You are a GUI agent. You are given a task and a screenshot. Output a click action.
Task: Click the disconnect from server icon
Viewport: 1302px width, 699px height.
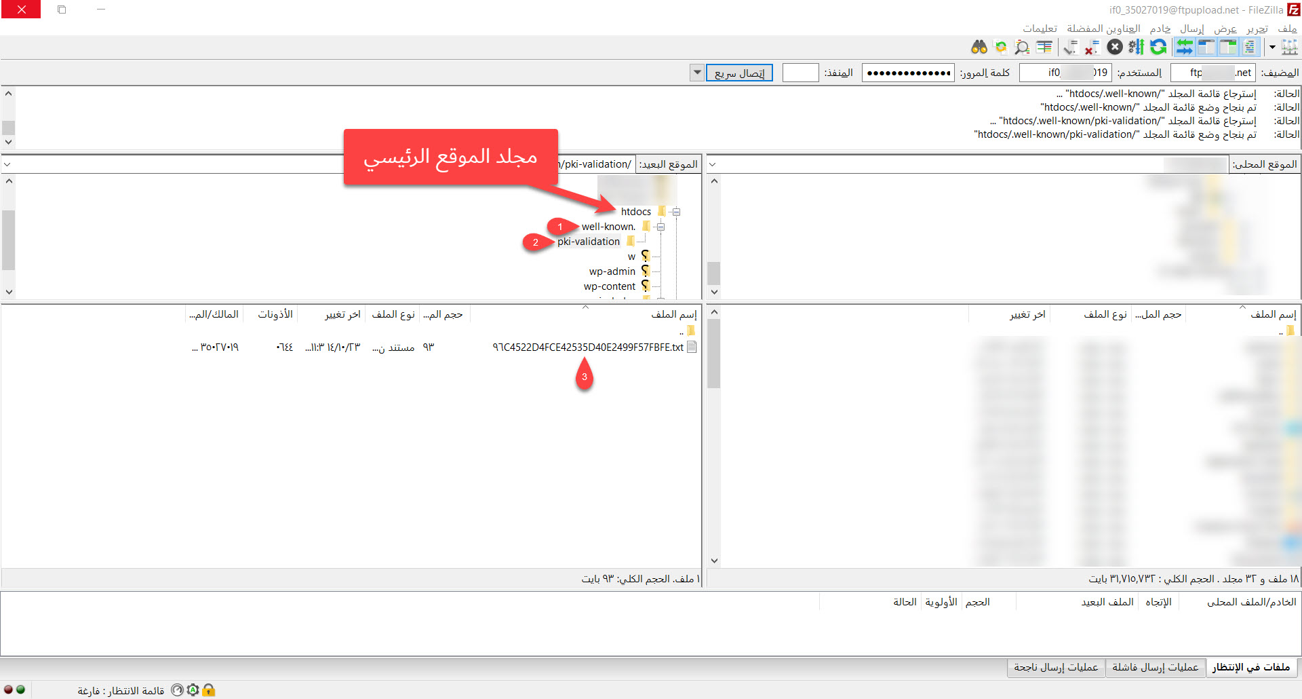[1092, 47]
